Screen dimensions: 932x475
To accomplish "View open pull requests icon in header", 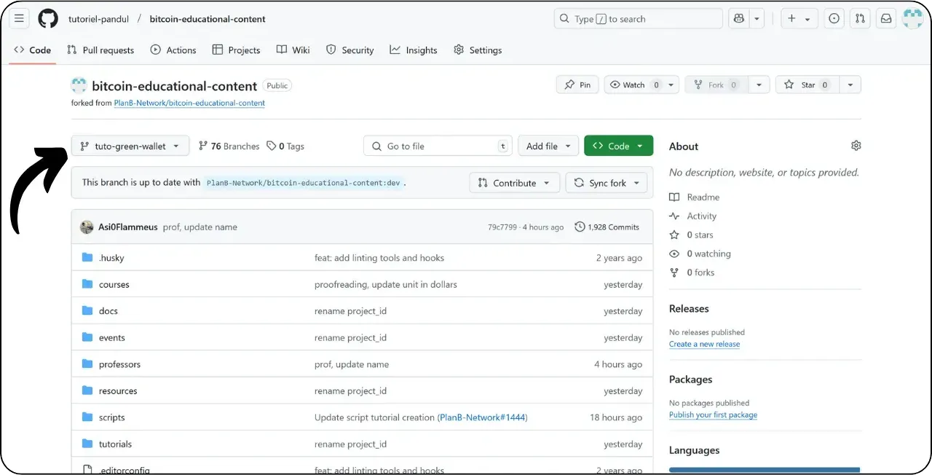I will point(860,18).
